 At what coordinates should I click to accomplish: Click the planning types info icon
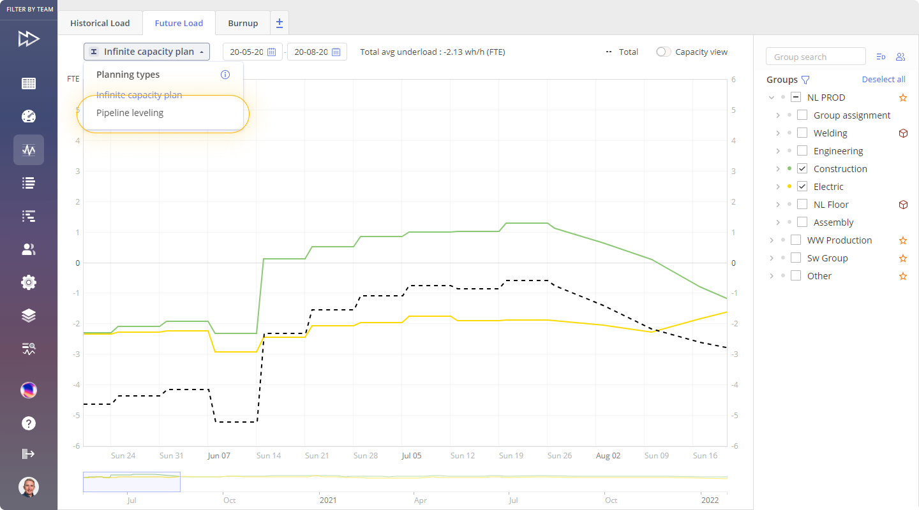point(225,75)
